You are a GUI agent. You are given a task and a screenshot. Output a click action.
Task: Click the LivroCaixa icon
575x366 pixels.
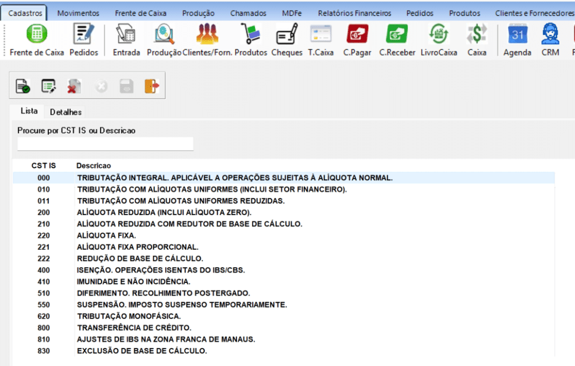(439, 35)
